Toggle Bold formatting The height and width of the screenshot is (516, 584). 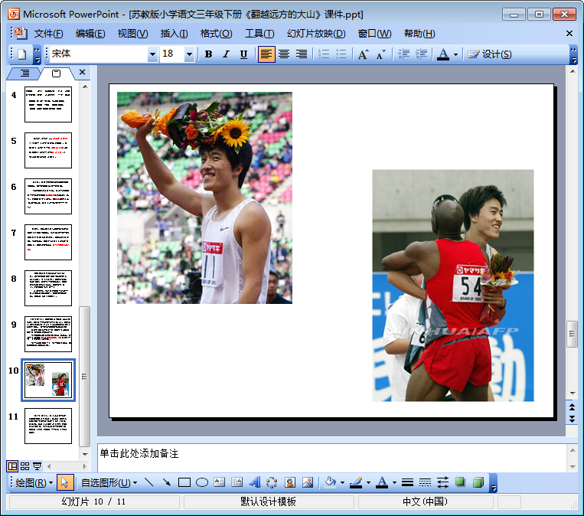pos(208,54)
